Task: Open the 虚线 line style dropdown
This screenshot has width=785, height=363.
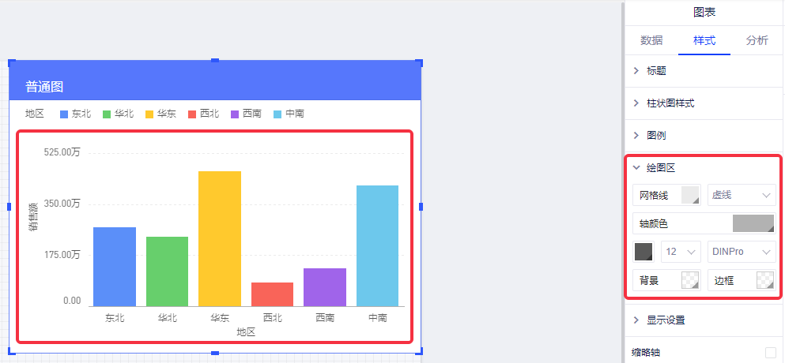Action: (x=741, y=196)
